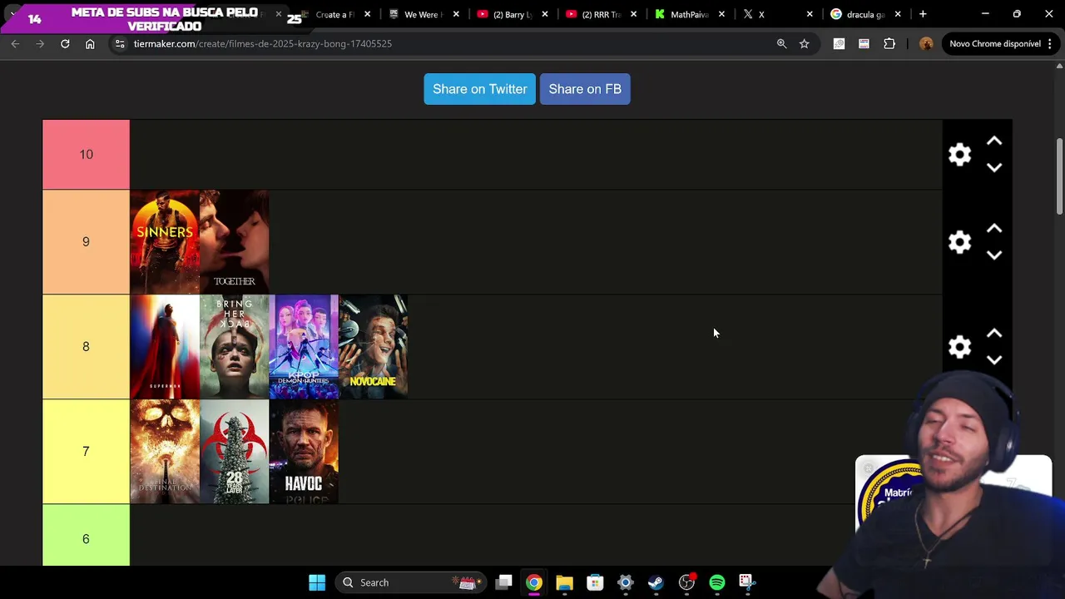Close the MathPaiva tab

tap(721, 14)
